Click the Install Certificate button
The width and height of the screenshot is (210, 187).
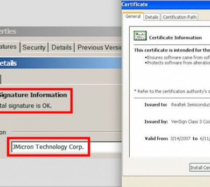pos(200,167)
